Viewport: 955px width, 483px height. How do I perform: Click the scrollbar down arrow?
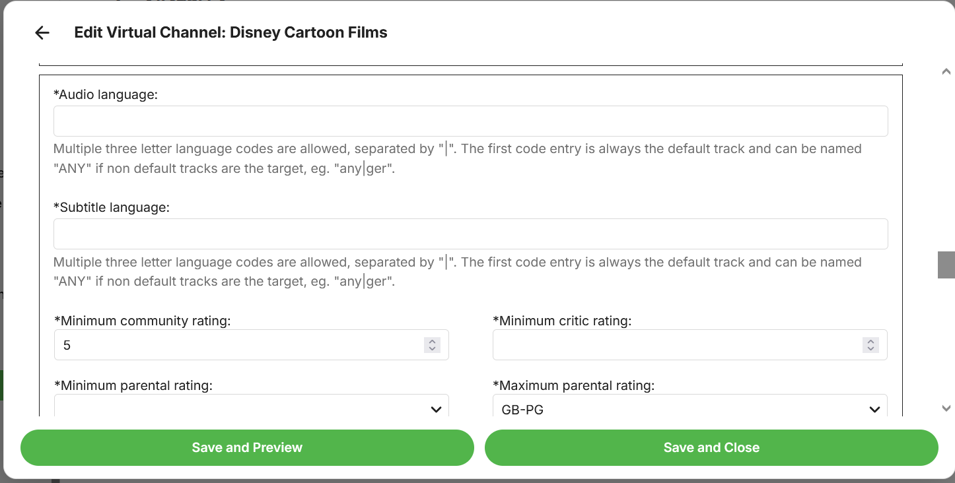click(x=946, y=408)
